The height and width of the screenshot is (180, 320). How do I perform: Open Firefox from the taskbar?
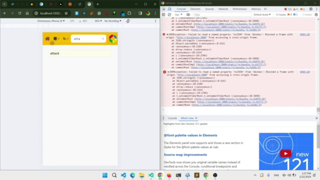tap(169, 175)
